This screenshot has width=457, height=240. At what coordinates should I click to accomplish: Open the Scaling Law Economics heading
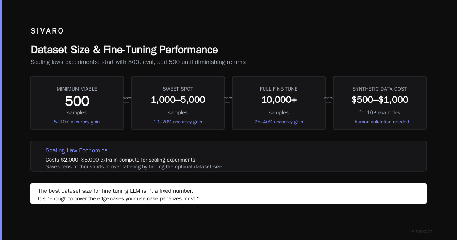(77, 150)
